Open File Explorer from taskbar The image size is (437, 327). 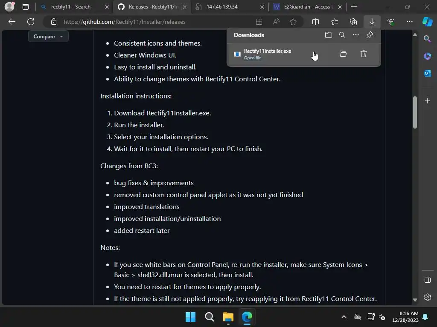(228, 317)
